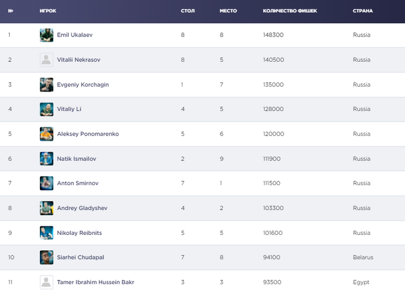
Task: Select Siarhei Chudapal's avatar photo
Action: click(x=46, y=258)
